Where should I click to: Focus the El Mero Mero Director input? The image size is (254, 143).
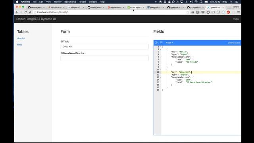pos(104,58)
